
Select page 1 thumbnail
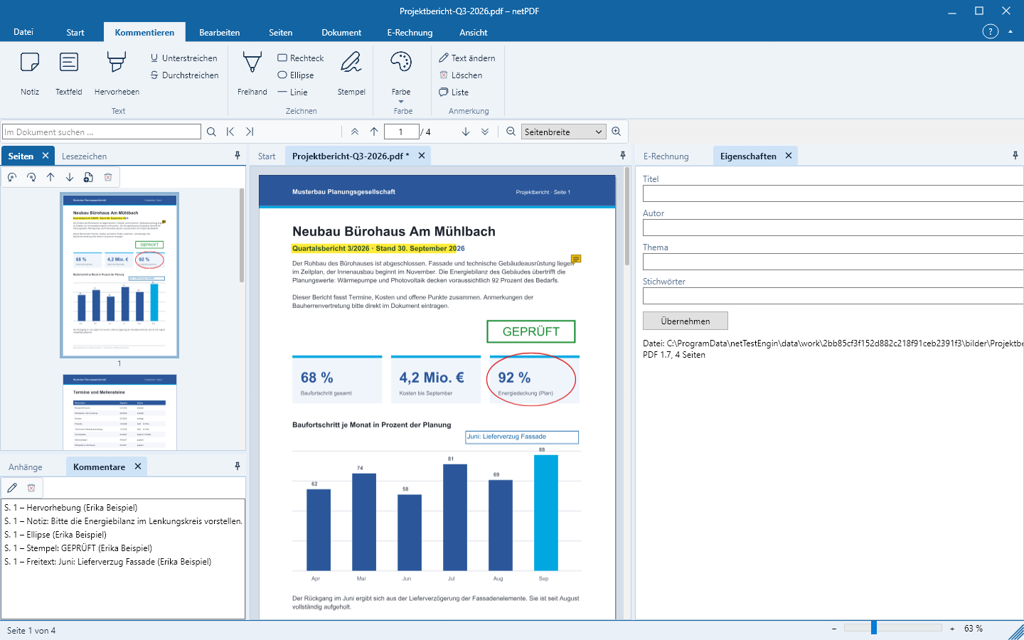tap(119, 275)
